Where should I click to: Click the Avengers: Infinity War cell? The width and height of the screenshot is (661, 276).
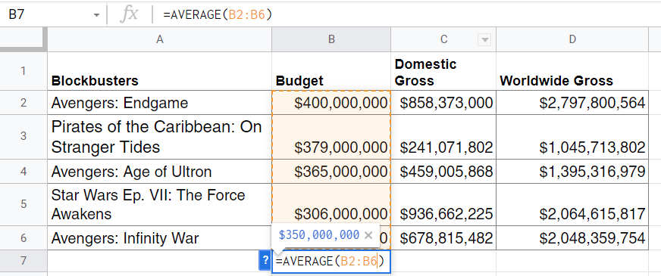click(x=159, y=238)
